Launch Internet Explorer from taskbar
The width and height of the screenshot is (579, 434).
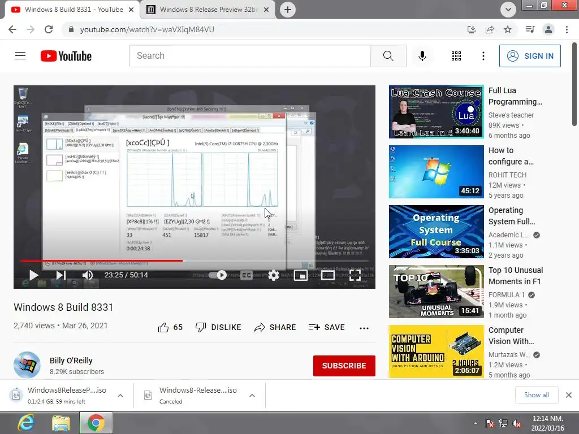click(x=26, y=423)
